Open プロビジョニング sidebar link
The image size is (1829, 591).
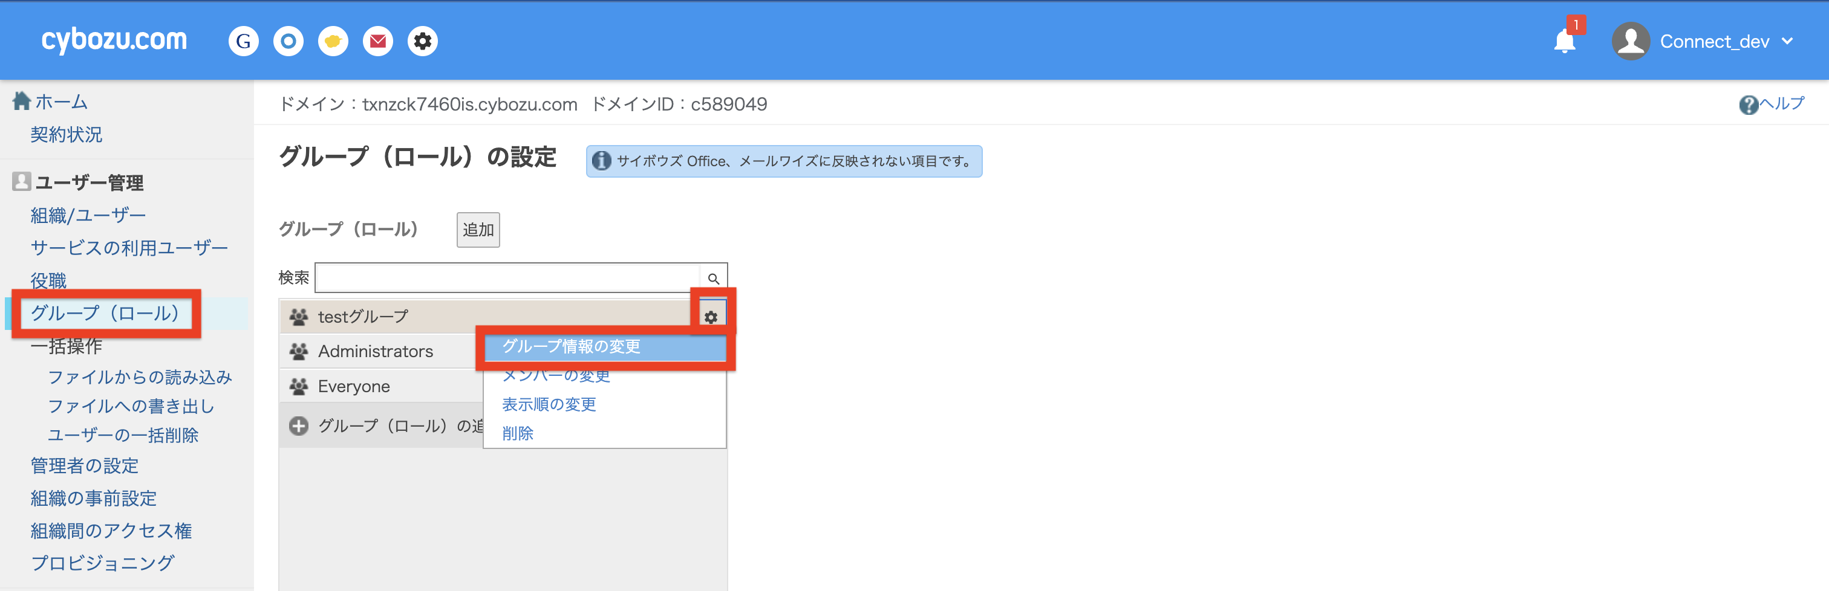click(102, 563)
